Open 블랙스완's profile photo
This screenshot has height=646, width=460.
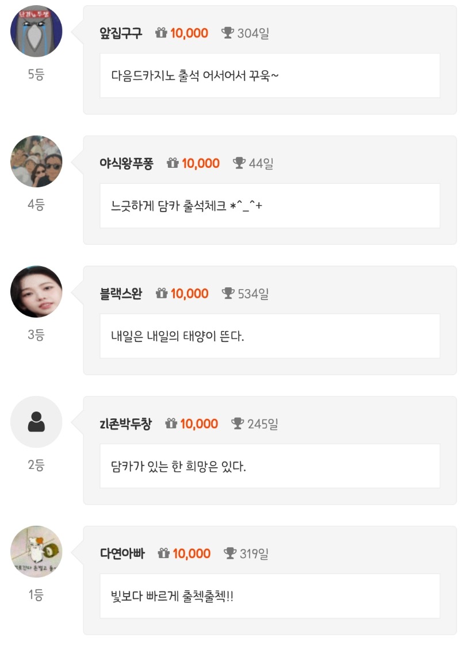coord(36,291)
